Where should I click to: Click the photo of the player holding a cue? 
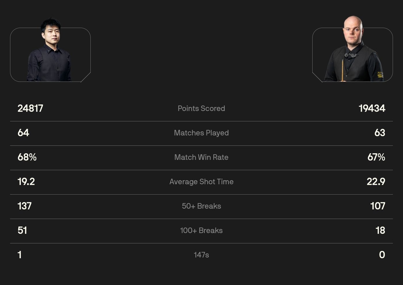point(353,52)
